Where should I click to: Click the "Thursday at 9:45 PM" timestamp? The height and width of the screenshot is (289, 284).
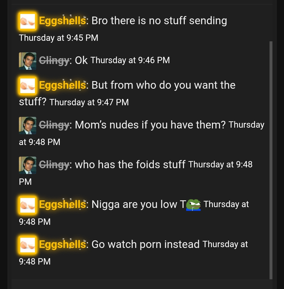click(x=59, y=38)
